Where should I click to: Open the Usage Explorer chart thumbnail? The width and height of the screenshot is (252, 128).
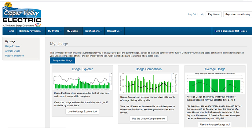pos(82,81)
